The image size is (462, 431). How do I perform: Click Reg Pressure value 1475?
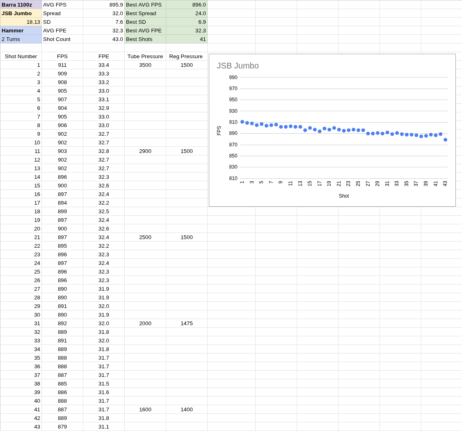(187, 323)
